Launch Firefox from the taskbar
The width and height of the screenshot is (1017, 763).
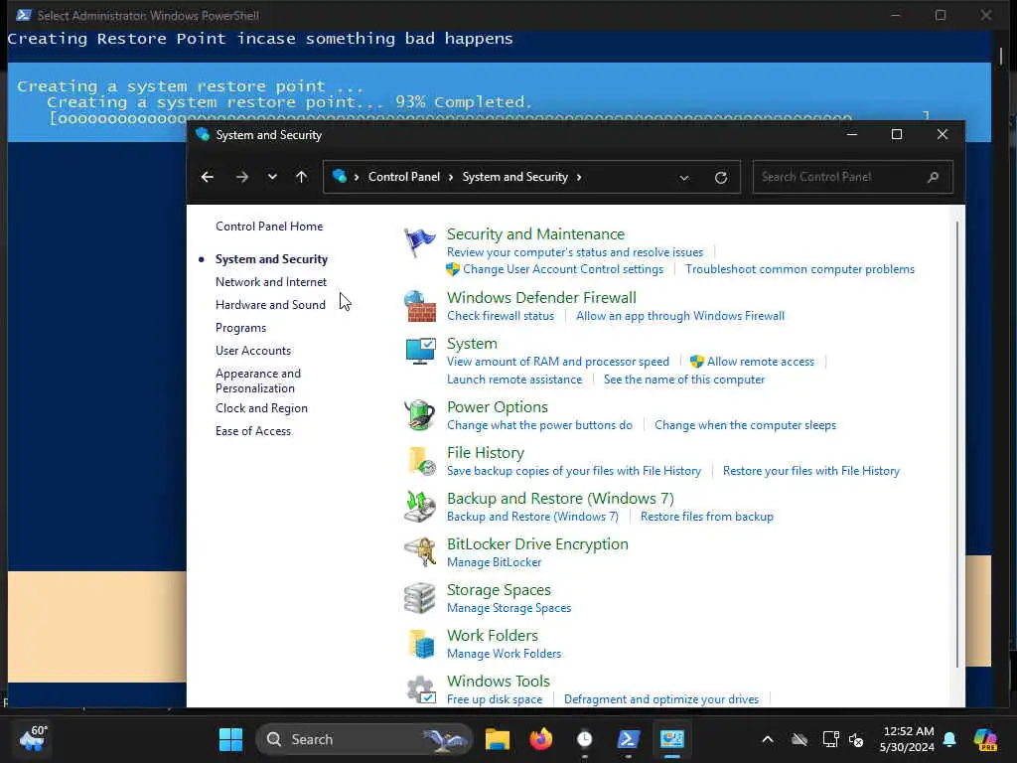(x=541, y=739)
